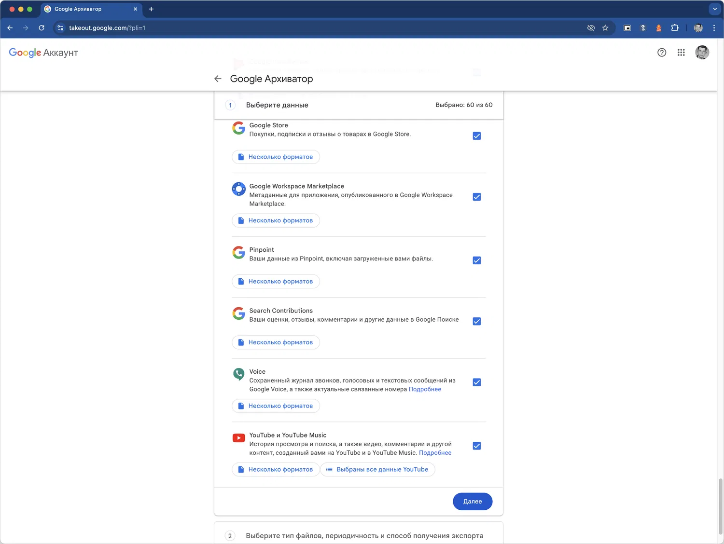Screen dimensions: 724x544
Task: Click the crossed-out eye icon in address bar
Action: point(591,28)
